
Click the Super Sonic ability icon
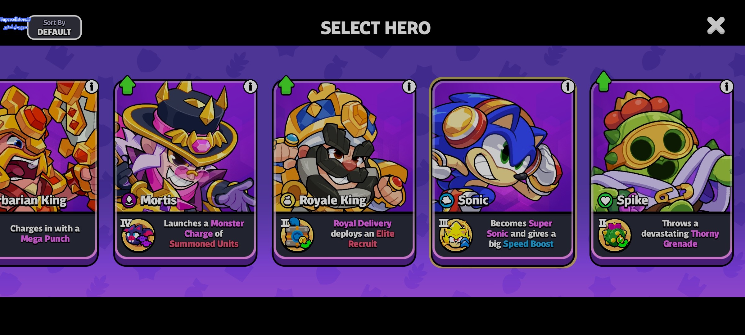point(455,235)
